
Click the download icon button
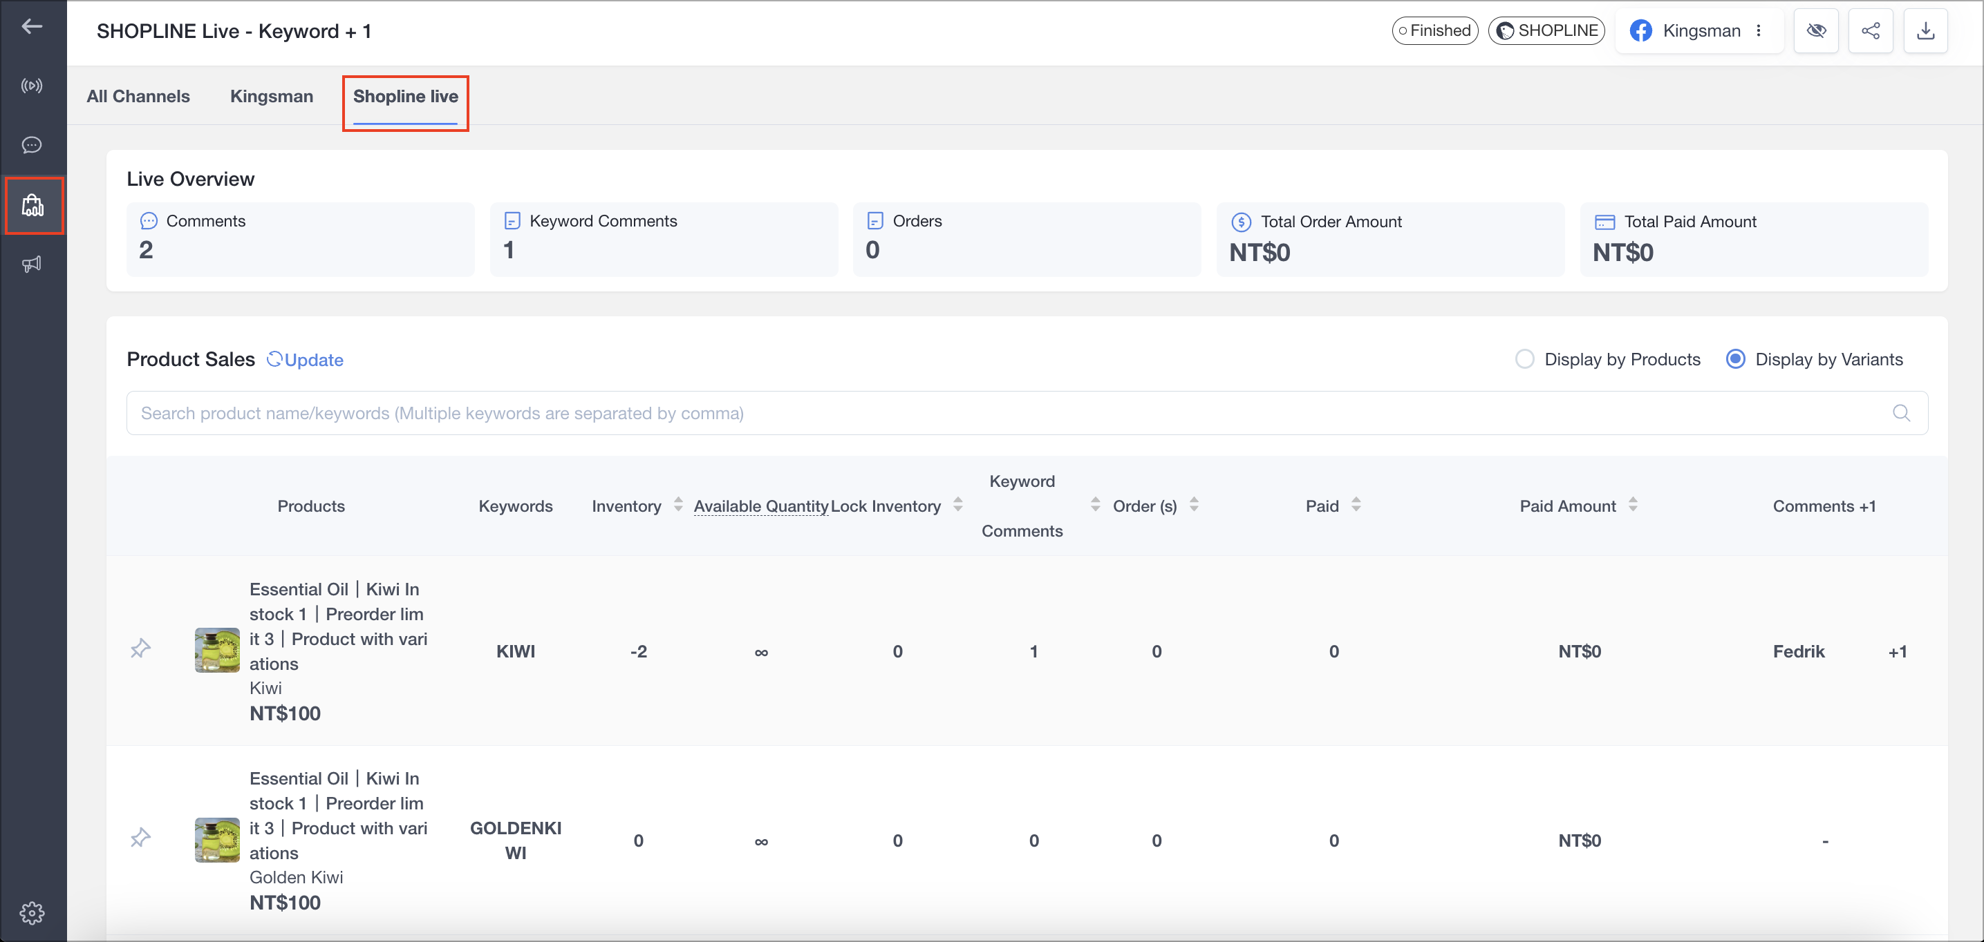pyautogui.click(x=1925, y=31)
